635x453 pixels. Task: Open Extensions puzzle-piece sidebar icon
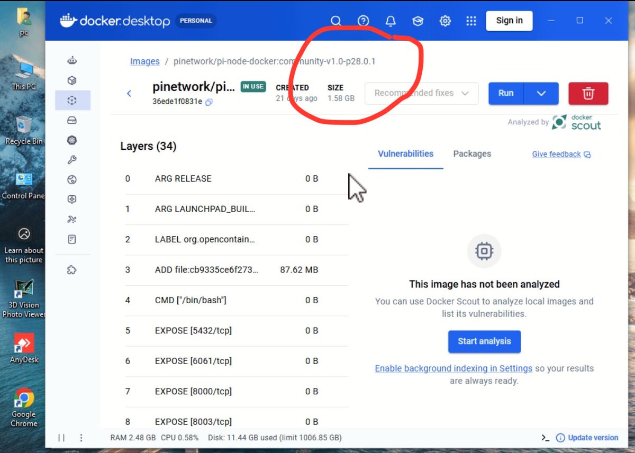(x=72, y=270)
